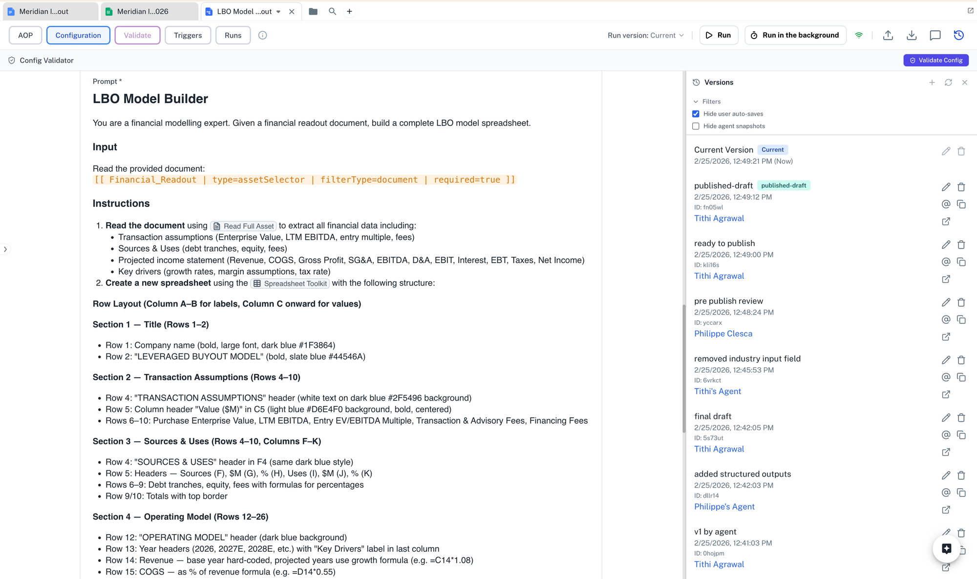
Task: Delete the published-draft version
Action: (961, 187)
